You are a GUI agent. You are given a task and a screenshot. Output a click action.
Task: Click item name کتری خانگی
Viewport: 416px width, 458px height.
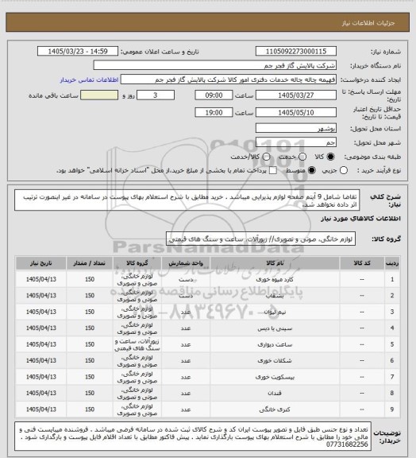[x=275, y=409]
